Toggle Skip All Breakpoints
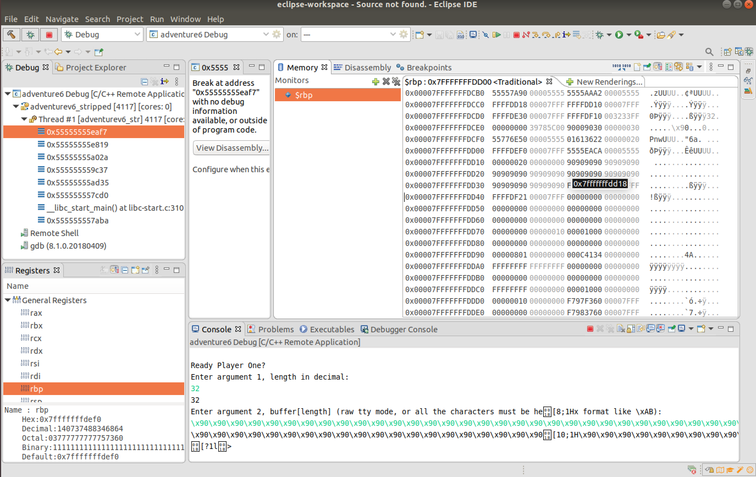 coord(486,35)
